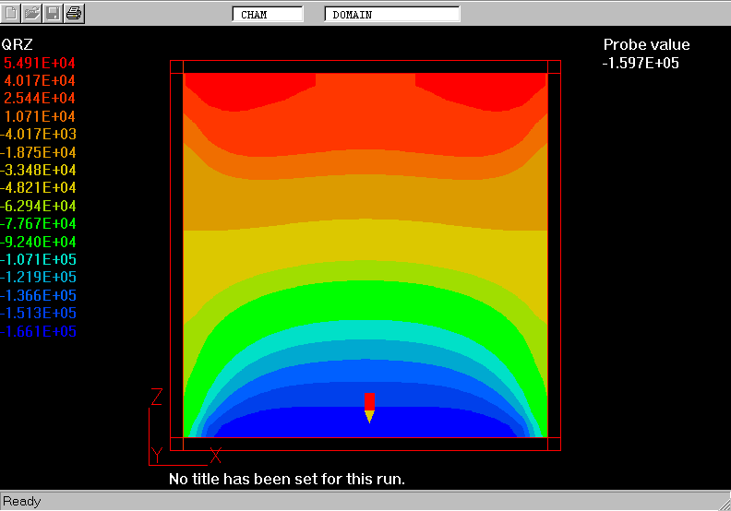731x511 pixels.
Task: Click the X axis label
Action: (216, 455)
